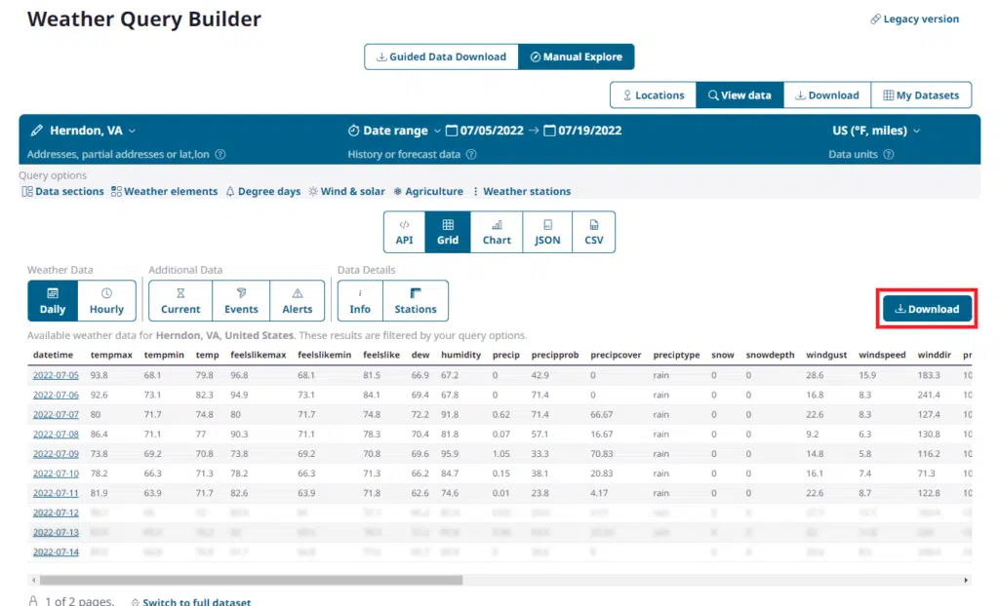This screenshot has height=606, width=999.
Task: Click the blue Download button
Action: 926,309
